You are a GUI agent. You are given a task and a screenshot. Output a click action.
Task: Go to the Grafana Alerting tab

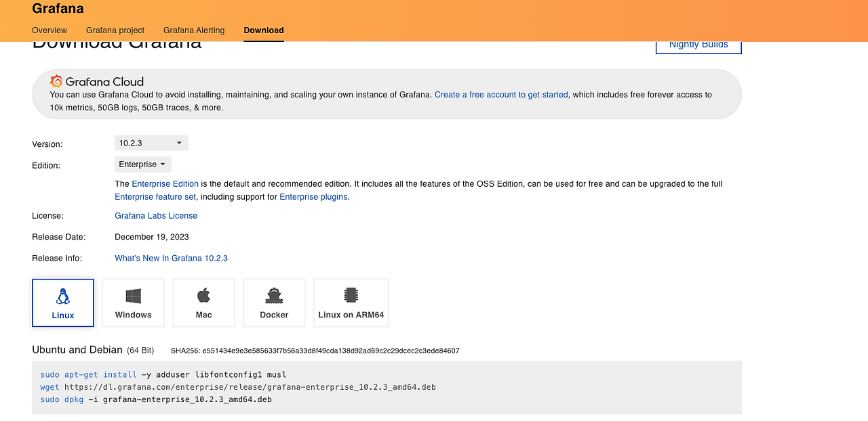click(x=194, y=30)
